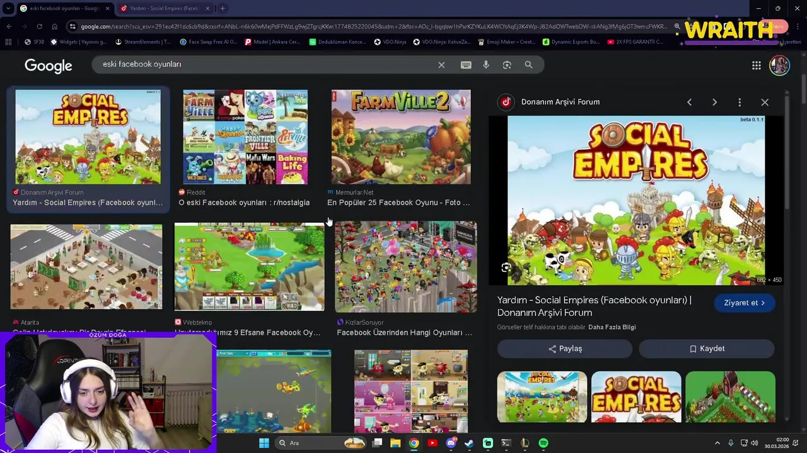Open 'O eski Facebook oyunları : r/nostalgia' caption

click(244, 203)
